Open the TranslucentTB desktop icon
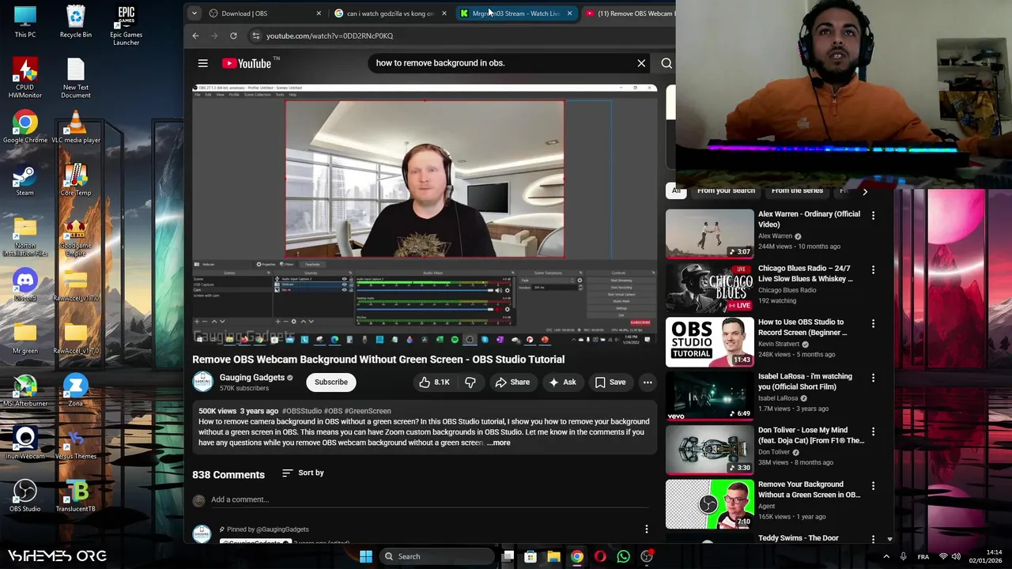Viewport: 1012px width, 569px height. 75,496
